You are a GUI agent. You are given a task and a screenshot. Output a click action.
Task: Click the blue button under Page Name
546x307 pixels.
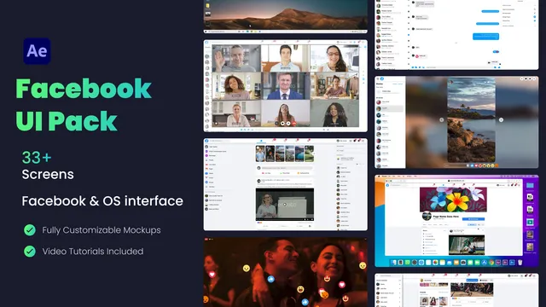473,219
